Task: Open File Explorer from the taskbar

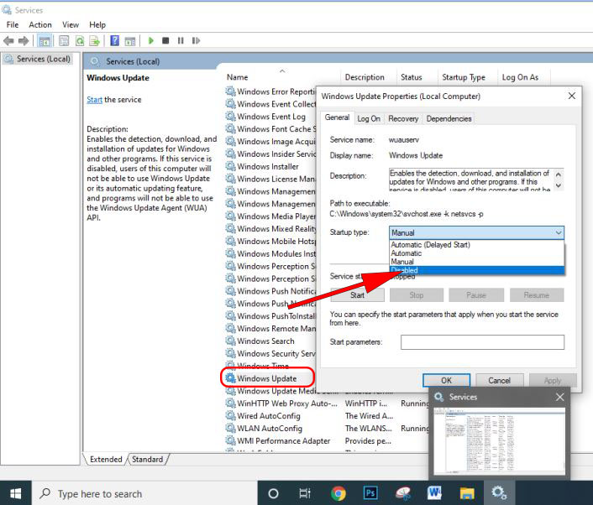Action: [x=467, y=493]
